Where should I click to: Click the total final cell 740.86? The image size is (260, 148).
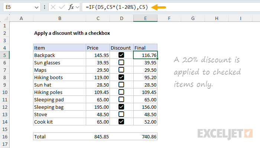[x=146, y=137]
